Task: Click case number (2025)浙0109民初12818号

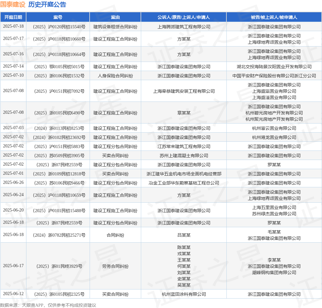Action: 59,174
